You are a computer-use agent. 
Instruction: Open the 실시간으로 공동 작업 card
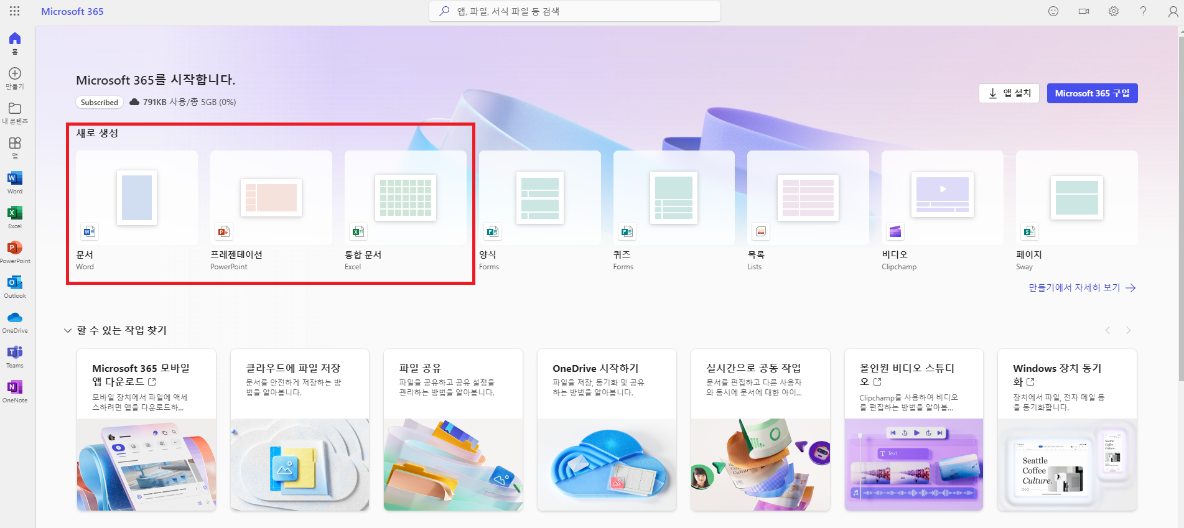760,430
